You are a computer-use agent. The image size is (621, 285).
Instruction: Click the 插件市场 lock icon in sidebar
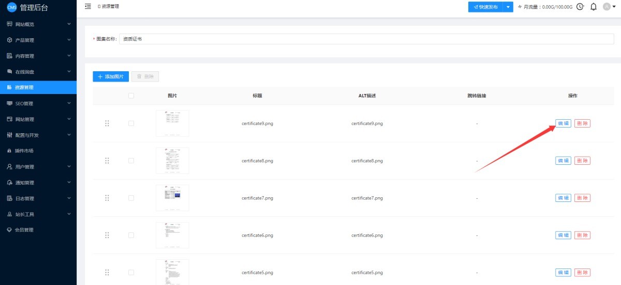(9, 151)
